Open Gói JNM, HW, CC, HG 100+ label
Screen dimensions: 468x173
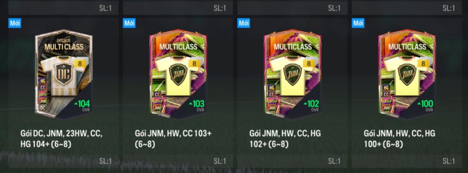pyautogui.click(x=400, y=139)
